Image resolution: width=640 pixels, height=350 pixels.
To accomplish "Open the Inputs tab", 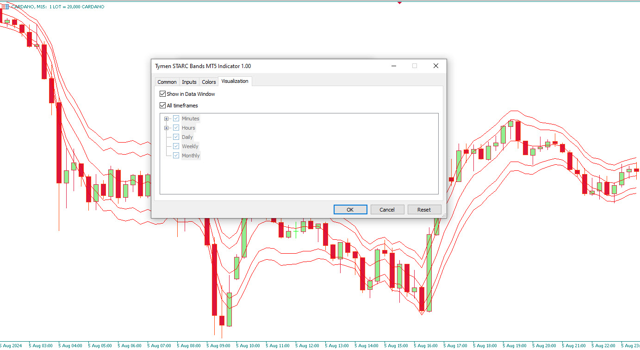I will (189, 82).
